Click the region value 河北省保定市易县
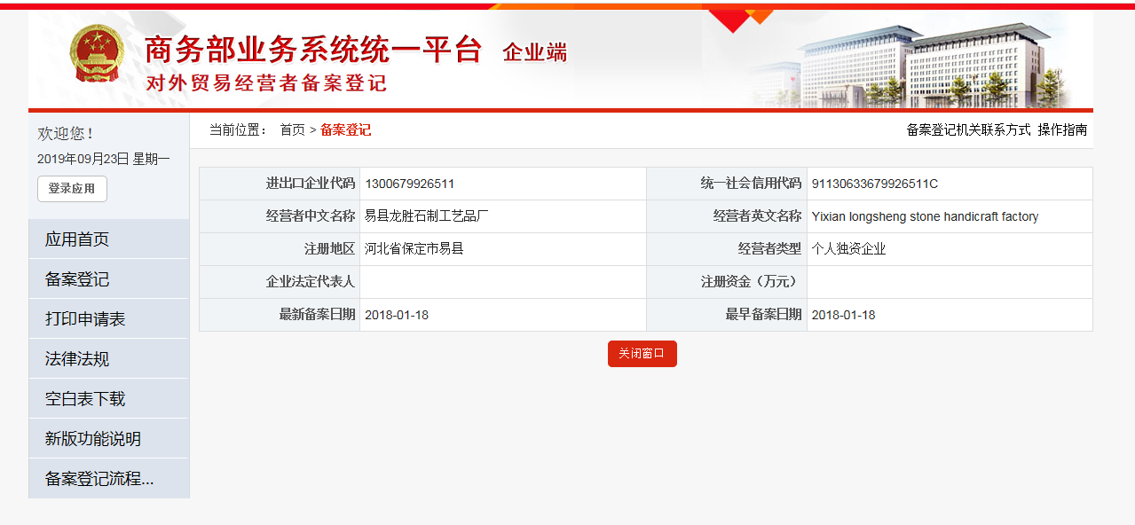This screenshot has width=1135, height=525. [x=414, y=249]
